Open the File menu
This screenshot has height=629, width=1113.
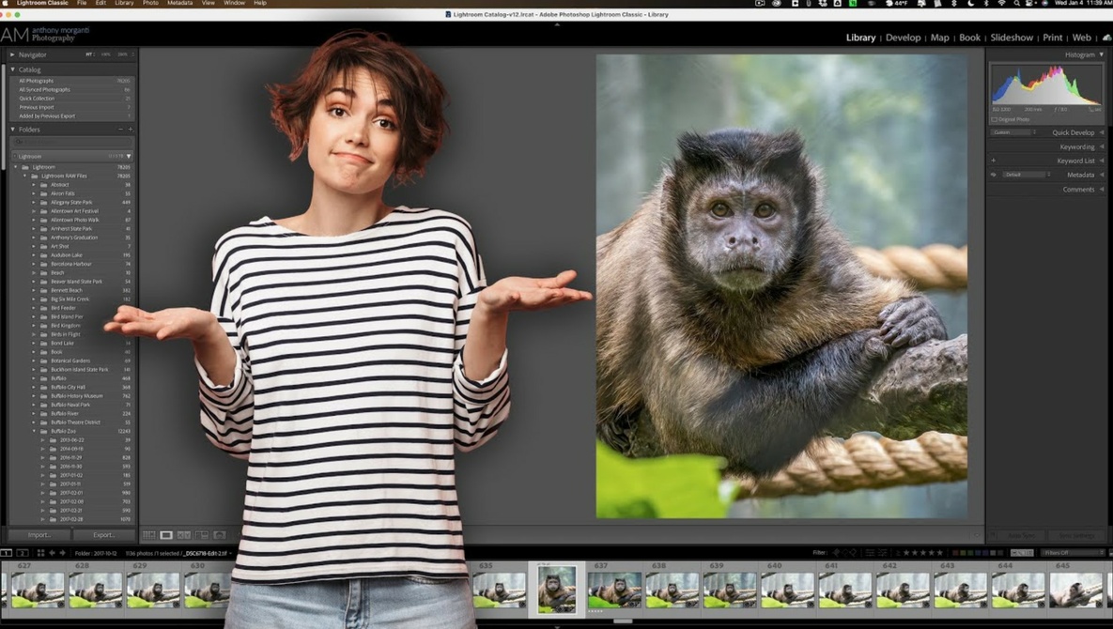click(82, 4)
